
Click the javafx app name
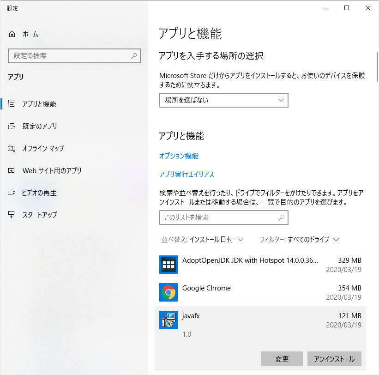tap(191, 316)
